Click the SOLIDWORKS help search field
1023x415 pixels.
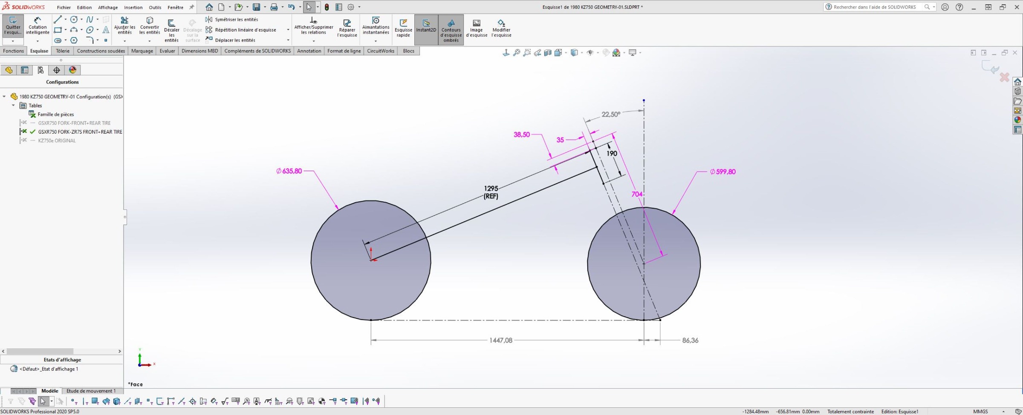(x=875, y=7)
